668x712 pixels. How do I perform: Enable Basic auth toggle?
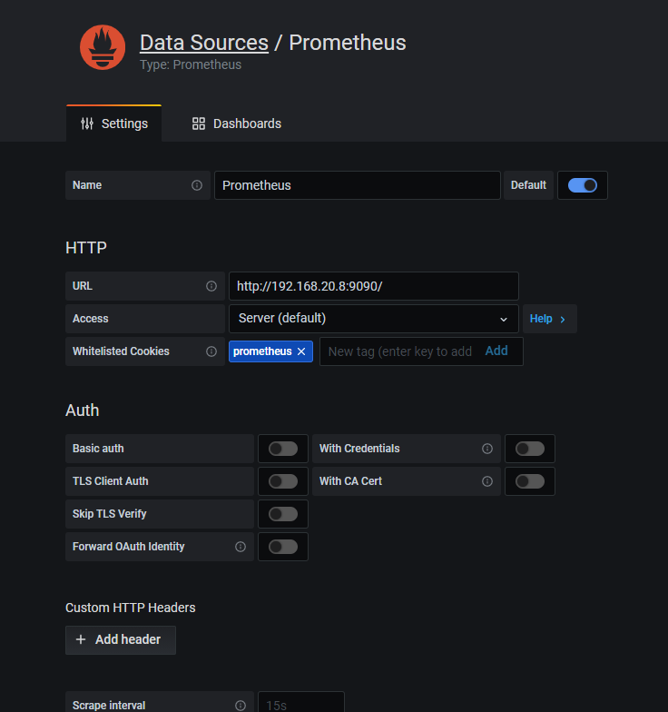(x=283, y=449)
